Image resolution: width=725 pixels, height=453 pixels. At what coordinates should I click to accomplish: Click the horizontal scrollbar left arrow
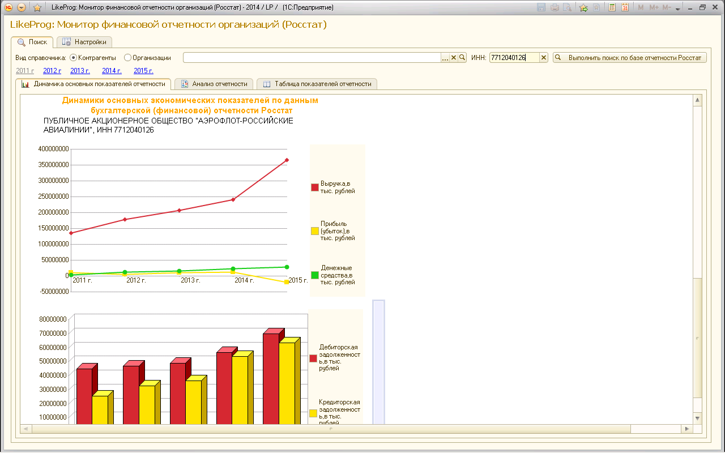[x=25, y=429]
